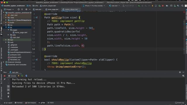Screen dimensions: 187x105
Task: Collapse the pages folder
Action: coord(8,30)
